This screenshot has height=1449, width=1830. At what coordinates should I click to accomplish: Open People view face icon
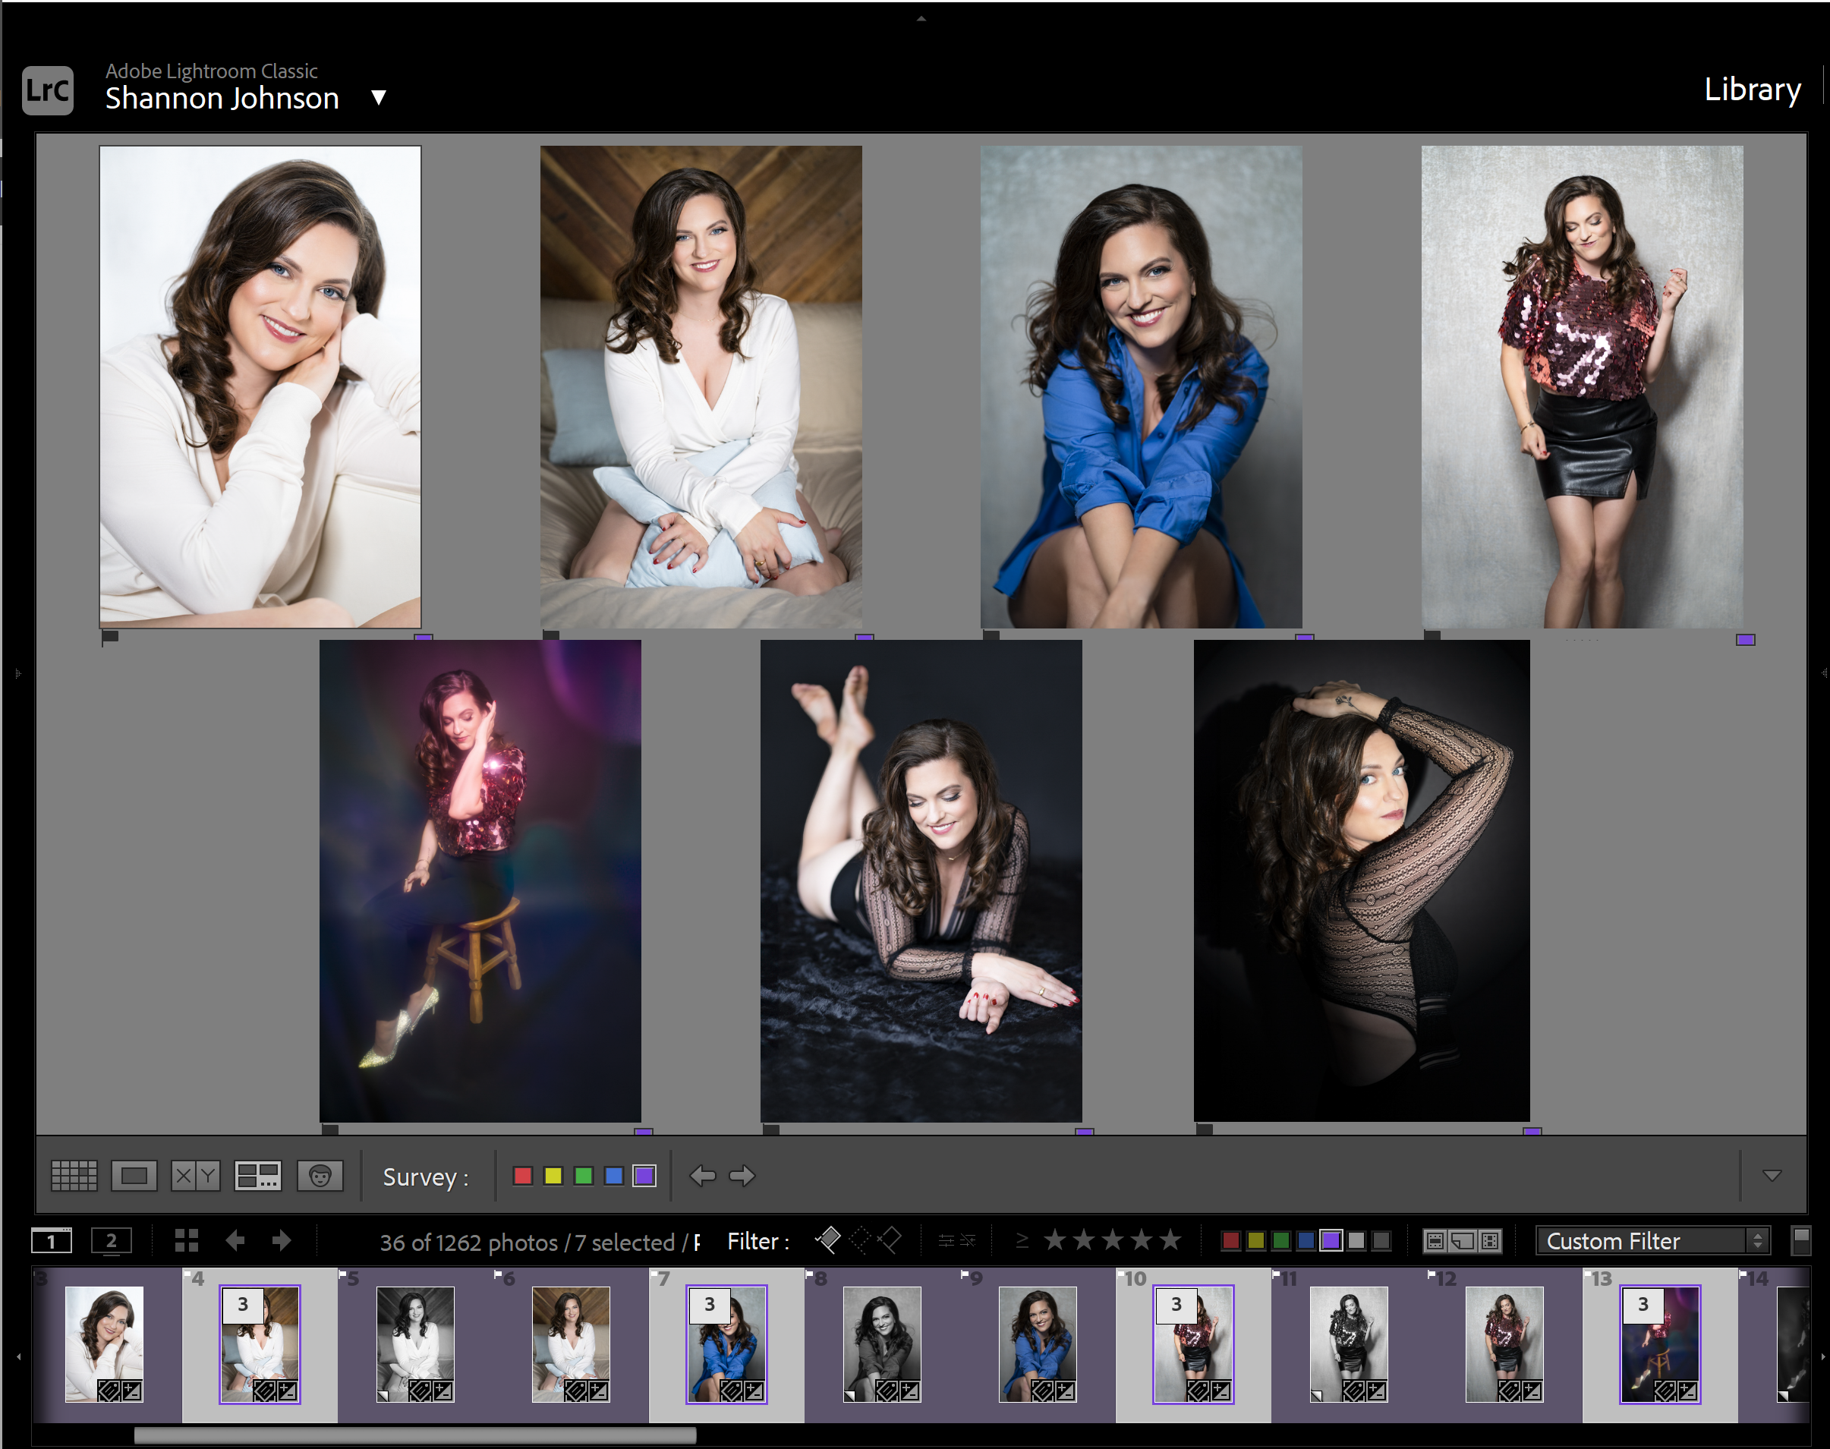pos(320,1176)
